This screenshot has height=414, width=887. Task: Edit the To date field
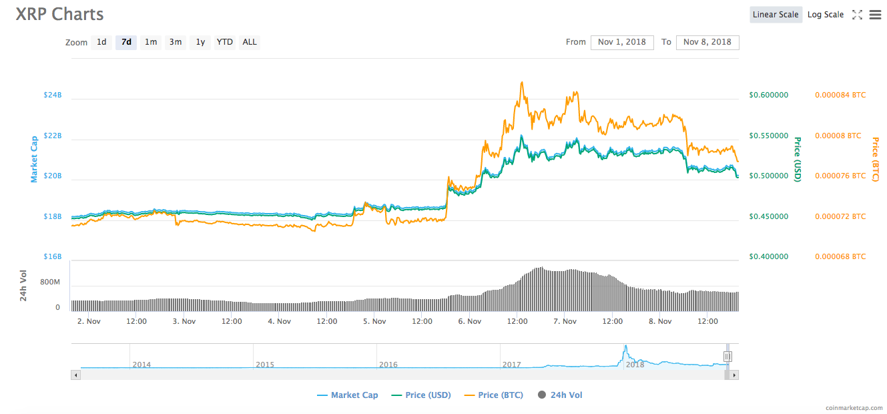[707, 42]
